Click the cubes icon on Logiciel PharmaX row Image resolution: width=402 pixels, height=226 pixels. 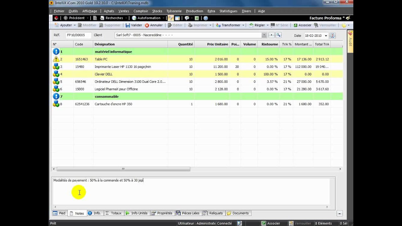pyautogui.click(x=56, y=89)
